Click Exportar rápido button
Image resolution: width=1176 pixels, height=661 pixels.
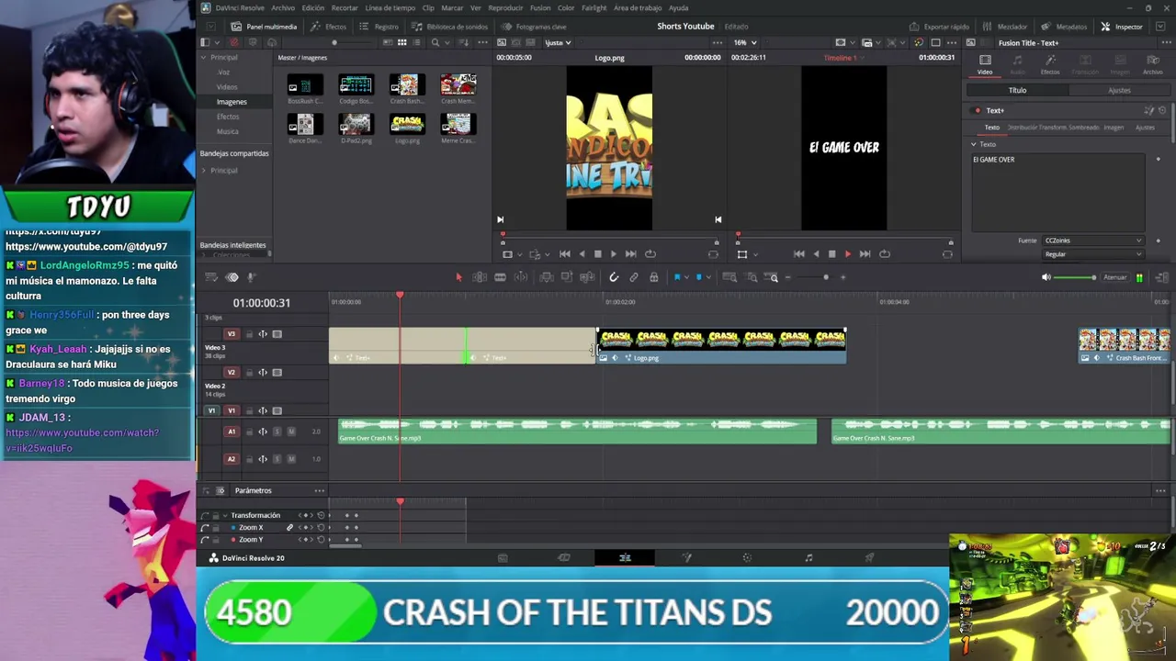939,27
